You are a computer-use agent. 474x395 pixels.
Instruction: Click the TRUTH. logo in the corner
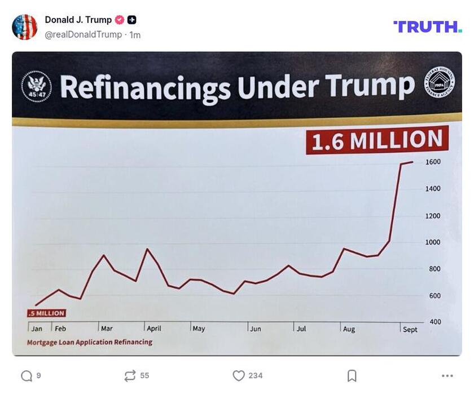point(427,25)
